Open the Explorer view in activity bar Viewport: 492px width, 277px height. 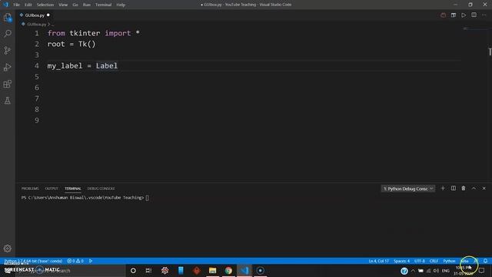coord(8,18)
